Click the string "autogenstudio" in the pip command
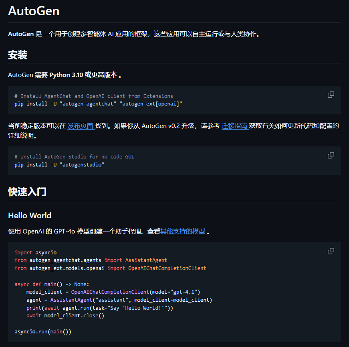Viewport: 349px width, 347px height. click(x=82, y=165)
